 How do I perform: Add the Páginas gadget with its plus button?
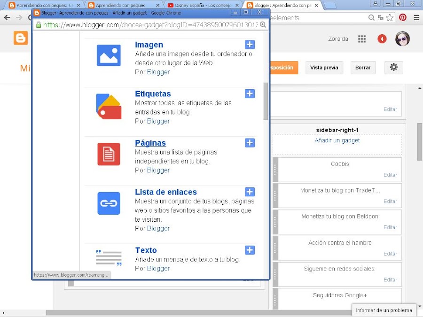click(250, 143)
